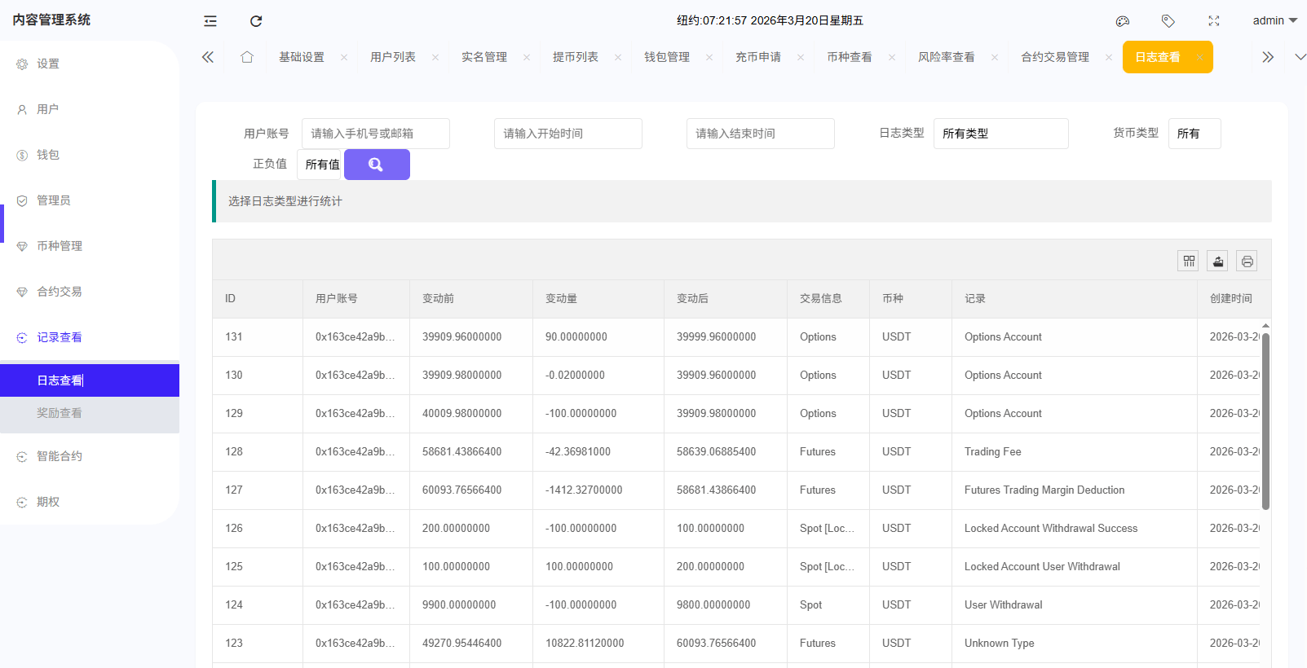
Task: Switch to the 风险率查看 tab
Action: [x=946, y=57]
